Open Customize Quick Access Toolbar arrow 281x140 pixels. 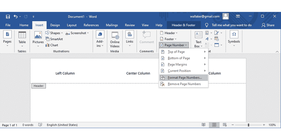[x=33, y=16]
